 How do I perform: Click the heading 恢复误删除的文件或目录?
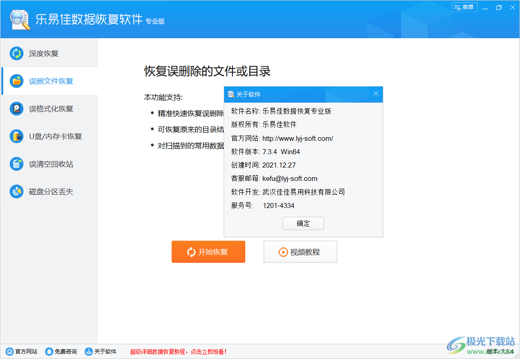[207, 71]
